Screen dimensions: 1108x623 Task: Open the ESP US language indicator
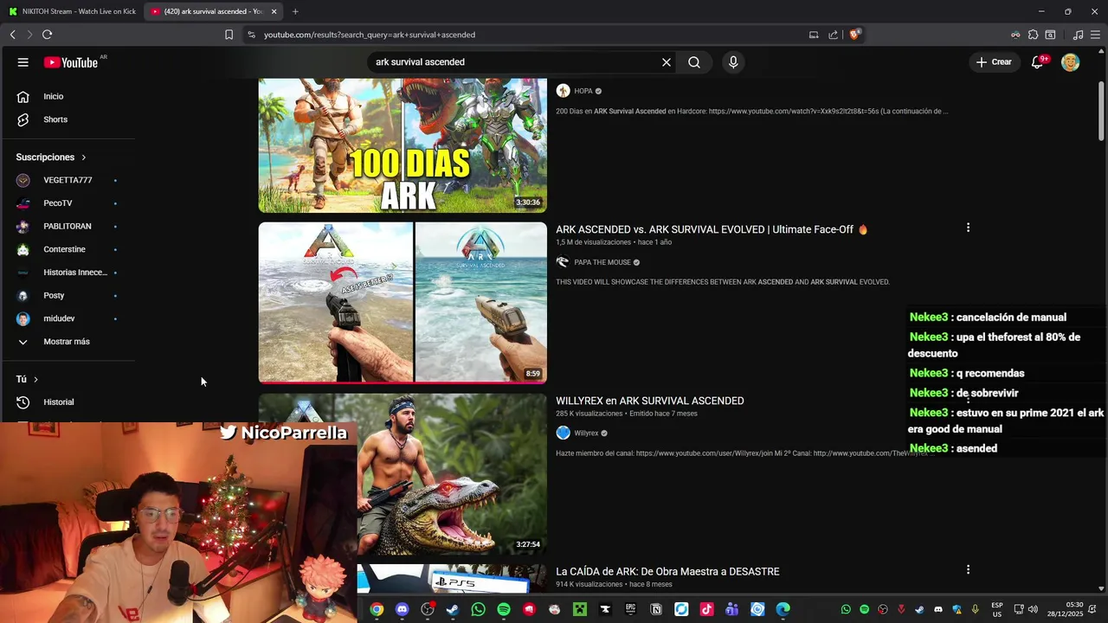pos(997,609)
